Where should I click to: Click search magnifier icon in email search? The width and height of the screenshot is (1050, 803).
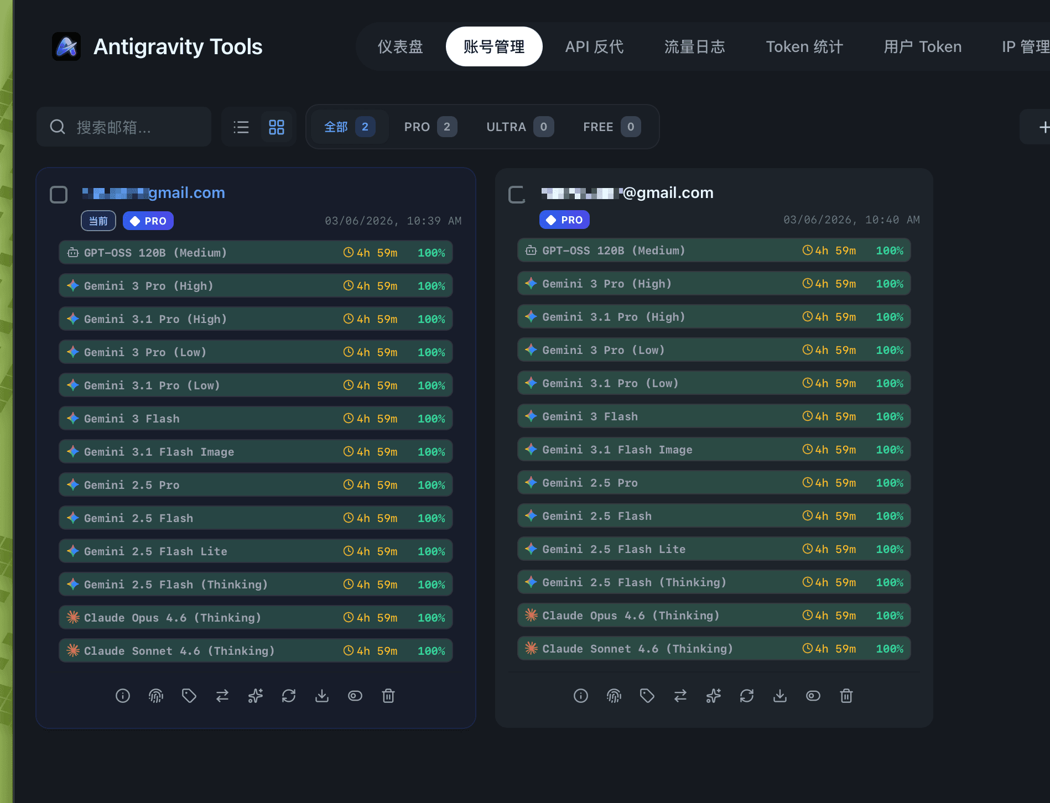coord(58,127)
